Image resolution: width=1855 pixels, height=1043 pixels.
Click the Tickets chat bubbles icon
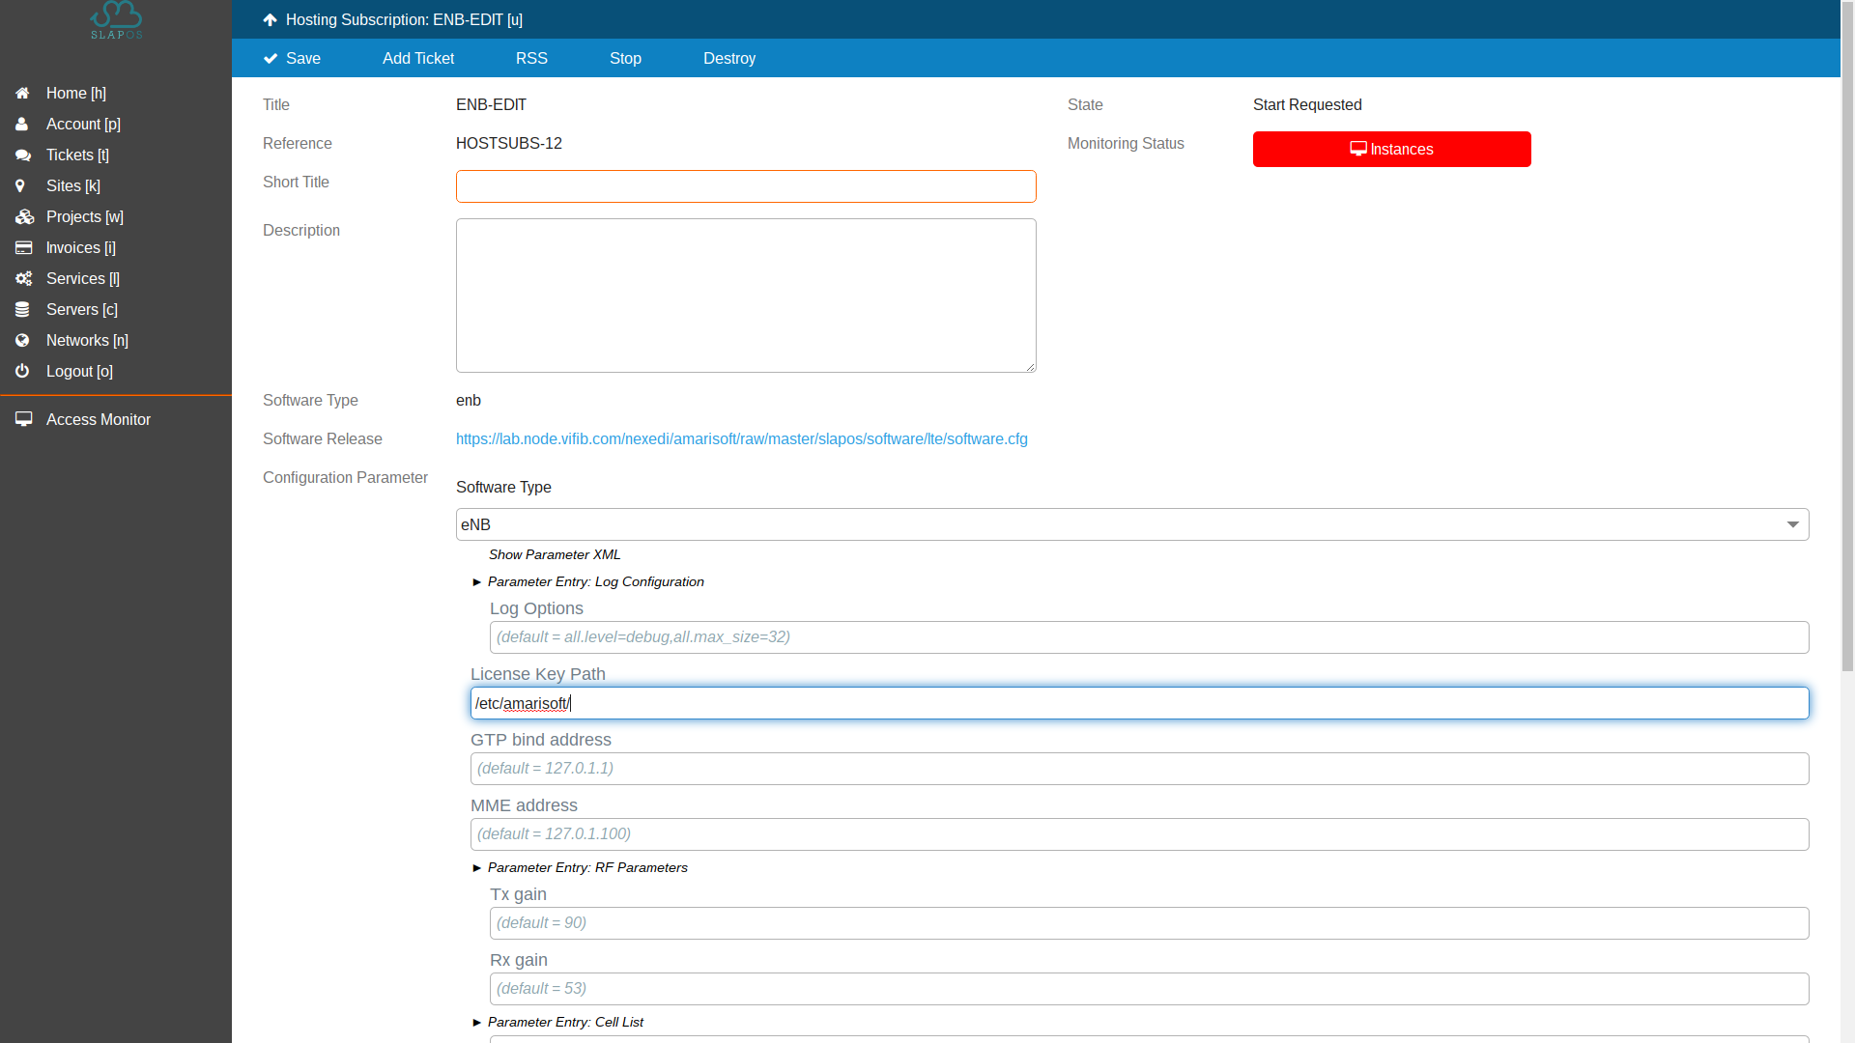coord(23,155)
